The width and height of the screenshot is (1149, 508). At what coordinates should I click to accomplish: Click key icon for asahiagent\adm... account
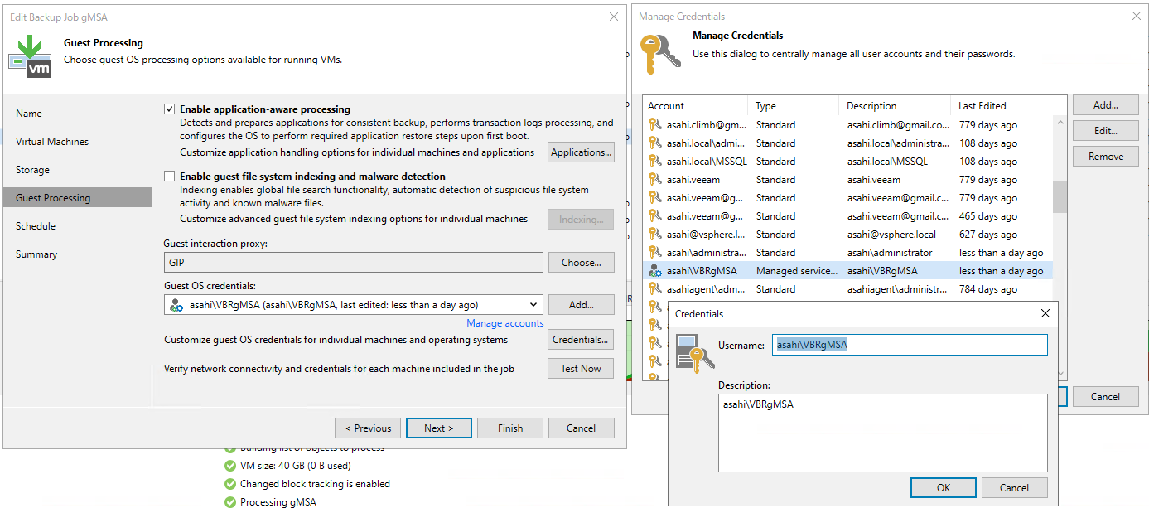pos(655,289)
